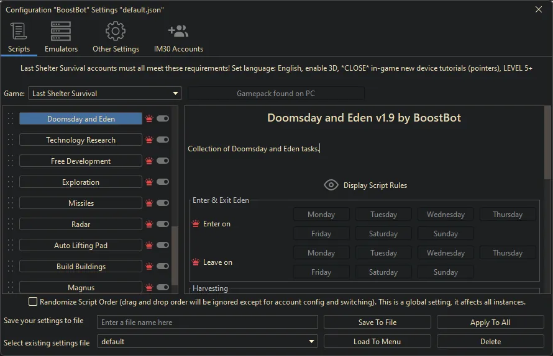Select the Radar script
This screenshot has width=553, height=356.
(x=81, y=225)
